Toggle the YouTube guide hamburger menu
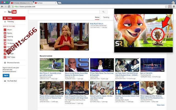Image resolution: width=176 pixels, height=110 pixels. click(5, 12)
